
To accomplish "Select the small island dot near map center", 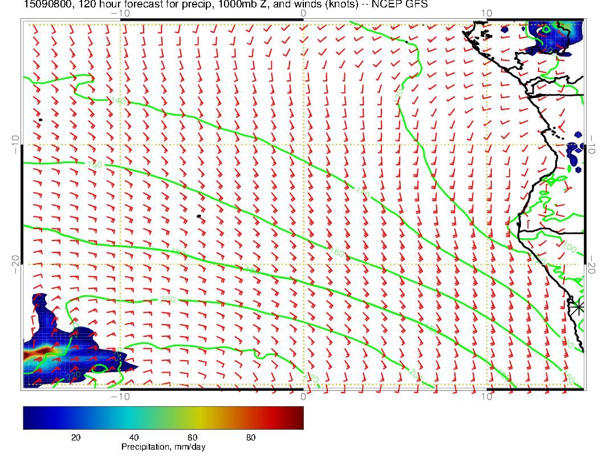I will (x=198, y=216).
